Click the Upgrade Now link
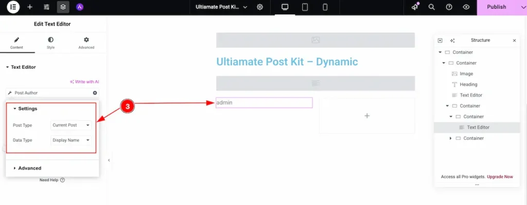 tap(500, 177)
